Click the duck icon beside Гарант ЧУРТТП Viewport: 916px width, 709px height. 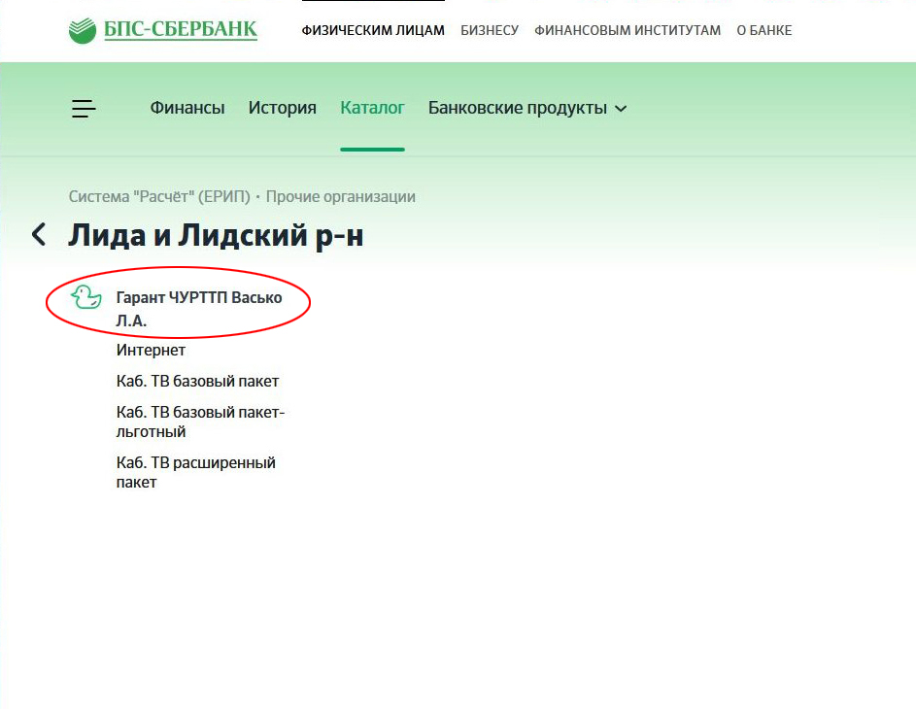85,297
